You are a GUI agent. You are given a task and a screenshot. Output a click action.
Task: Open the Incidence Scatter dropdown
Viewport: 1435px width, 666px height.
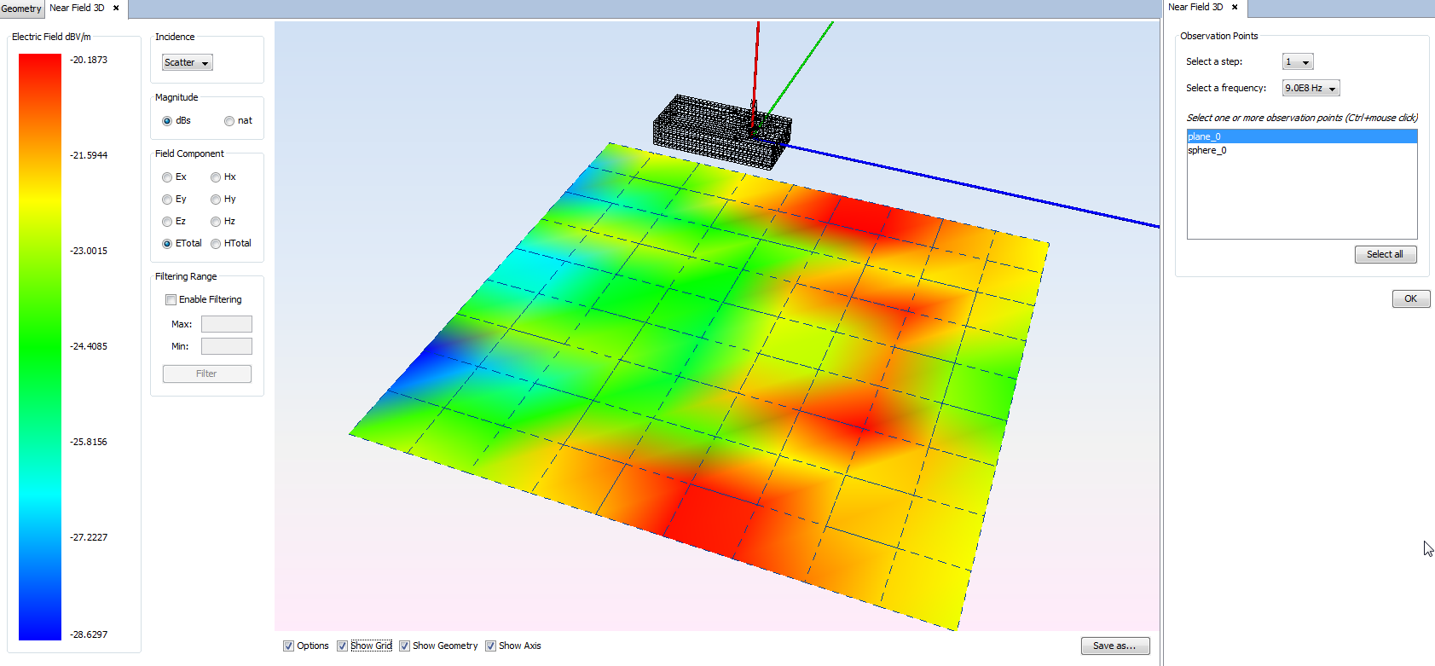(188, 62)
